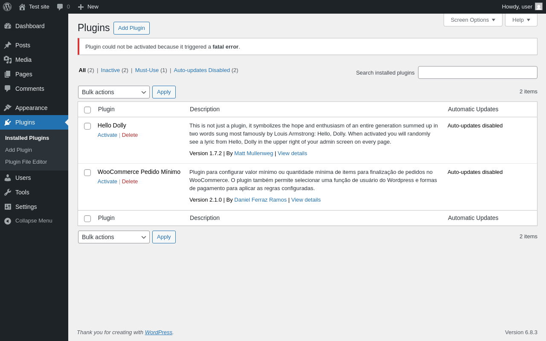
Task: Click the Tools wrench icon
Action: [x=8, y=192]
